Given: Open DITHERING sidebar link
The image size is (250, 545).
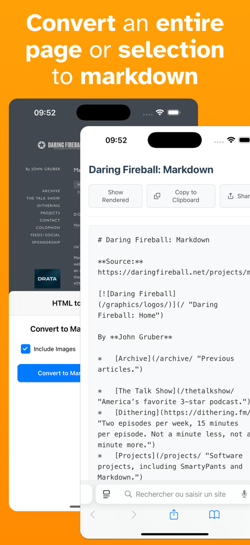Looking at the screenshot, I should pos(48,205).
